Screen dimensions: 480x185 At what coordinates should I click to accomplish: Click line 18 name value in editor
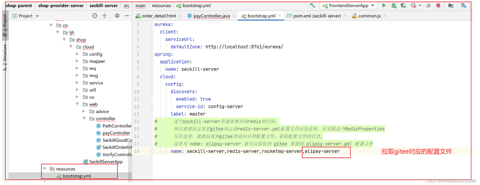click(x=263, y=151)
